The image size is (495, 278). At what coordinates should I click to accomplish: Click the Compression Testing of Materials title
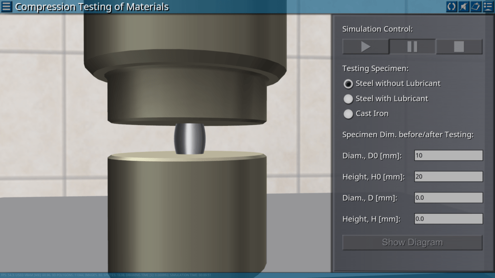click(92, 7)
